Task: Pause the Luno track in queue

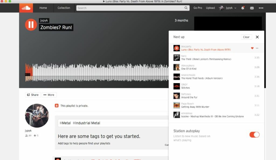Action: coord(177,48)
